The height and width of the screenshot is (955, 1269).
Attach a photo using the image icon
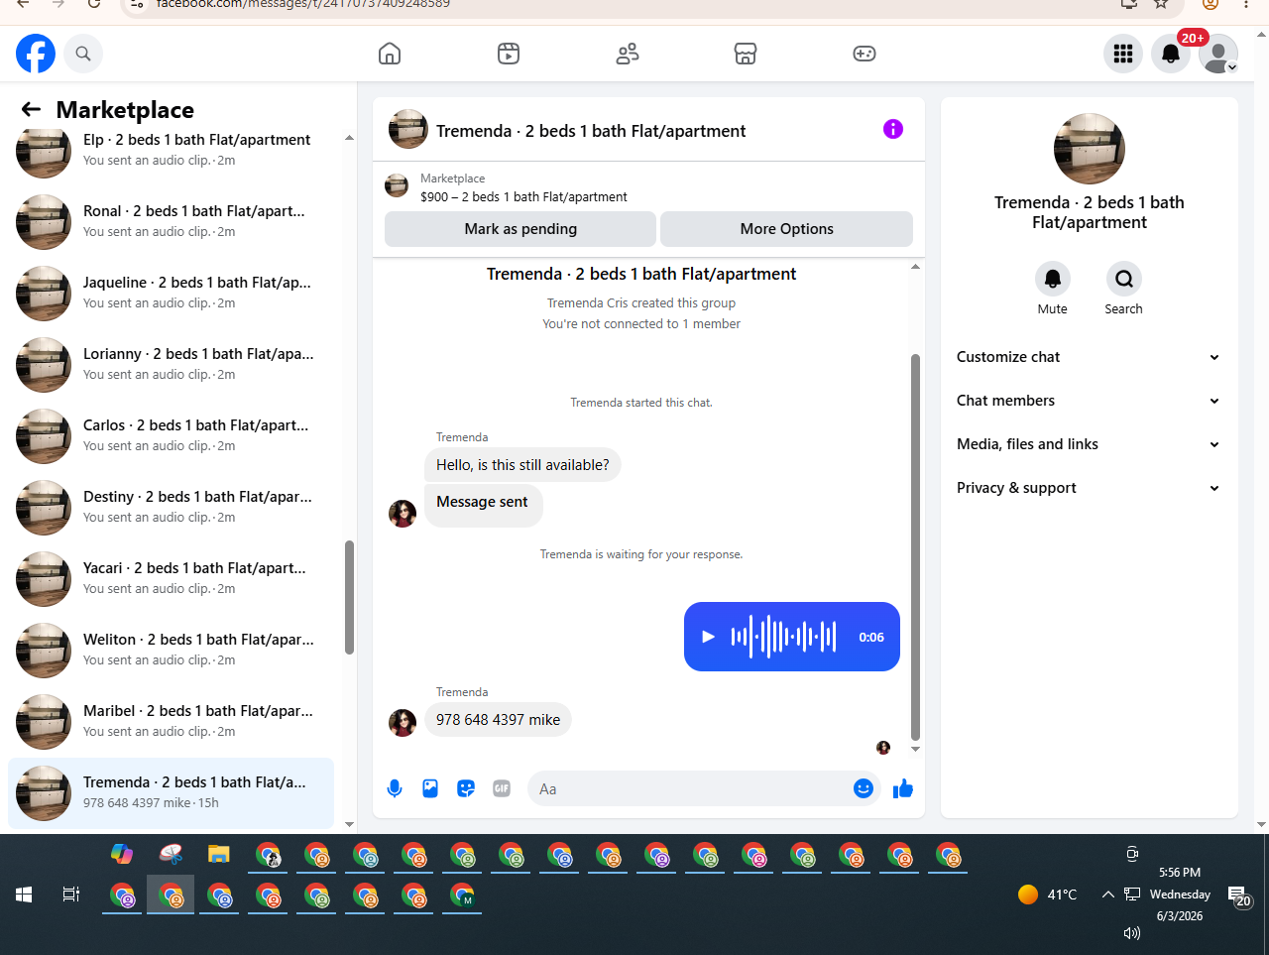(x=430, y=788)
